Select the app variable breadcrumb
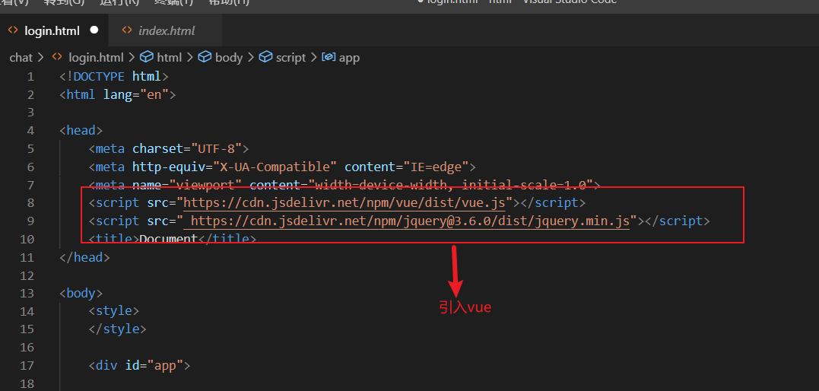Viewport: 819px width, 391px height. coord(350,58)
